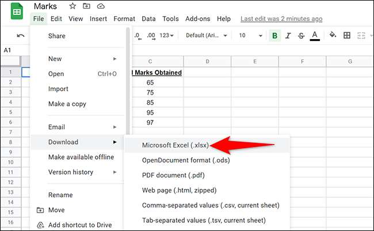Image resolution: width=374 pixels, height=231 pixels.
Task: Select the Marks Obtained header cell
Action: point(158,73)
